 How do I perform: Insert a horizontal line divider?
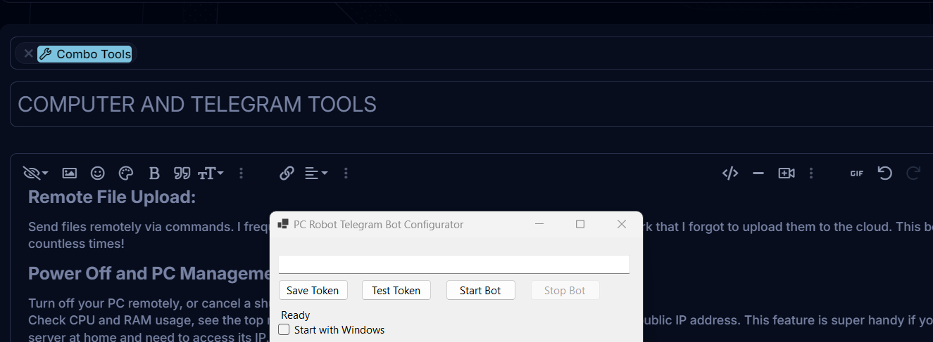pos(758,173)
